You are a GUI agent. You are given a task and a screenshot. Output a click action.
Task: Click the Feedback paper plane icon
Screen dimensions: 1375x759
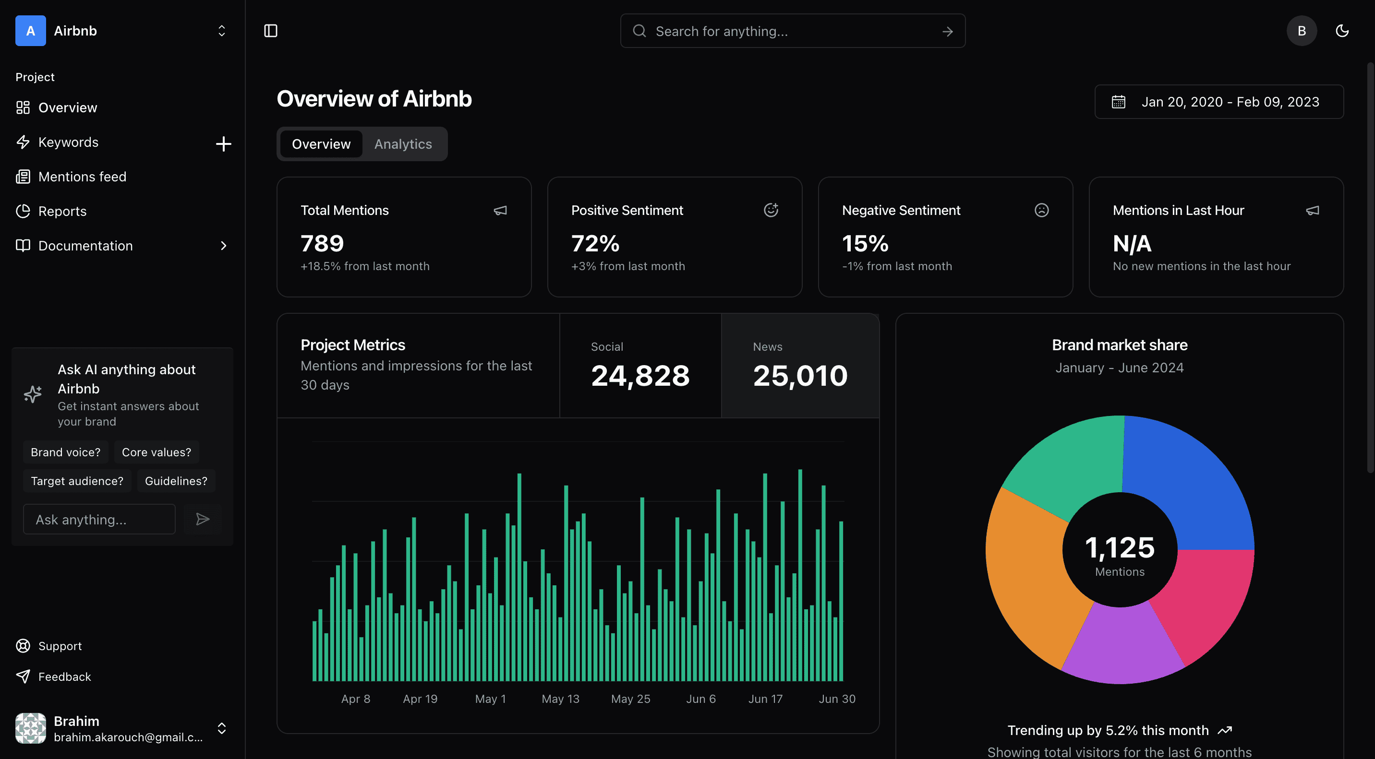(x=23, y=676)
